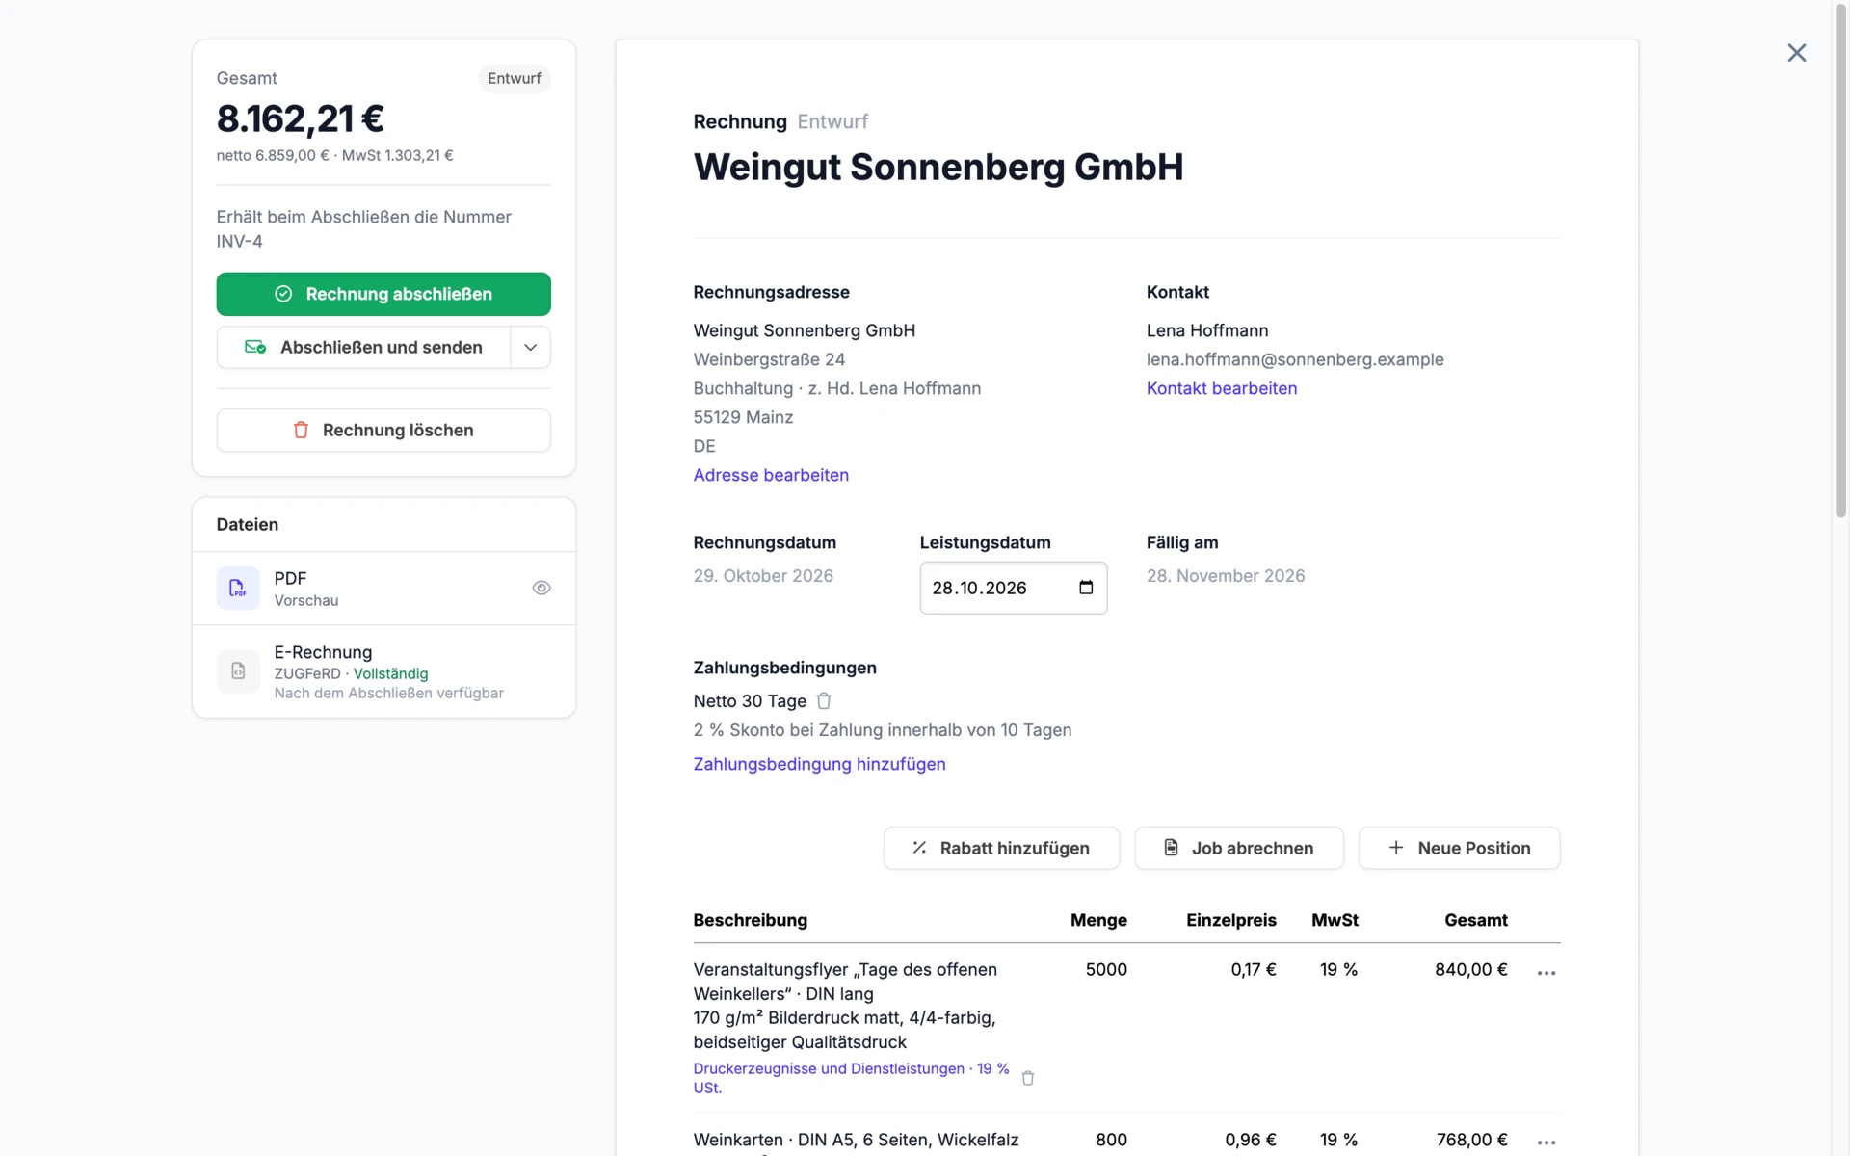Click the total amount 8.162,21 €
This screenshot has width=1850, height=1156.
(301, 118)
